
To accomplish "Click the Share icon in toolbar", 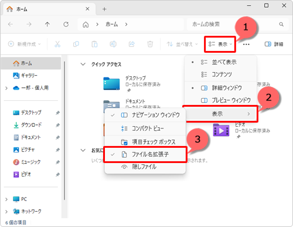I will [132, 44].
